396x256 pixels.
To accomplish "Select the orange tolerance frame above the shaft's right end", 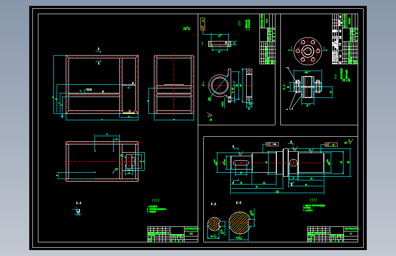I will [x=331, y=145].
